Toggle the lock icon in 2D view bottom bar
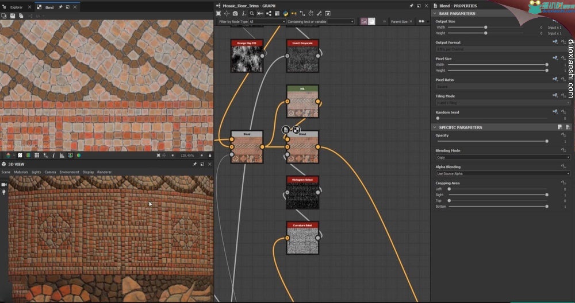 pyautogui.click(x=210, y=156)
